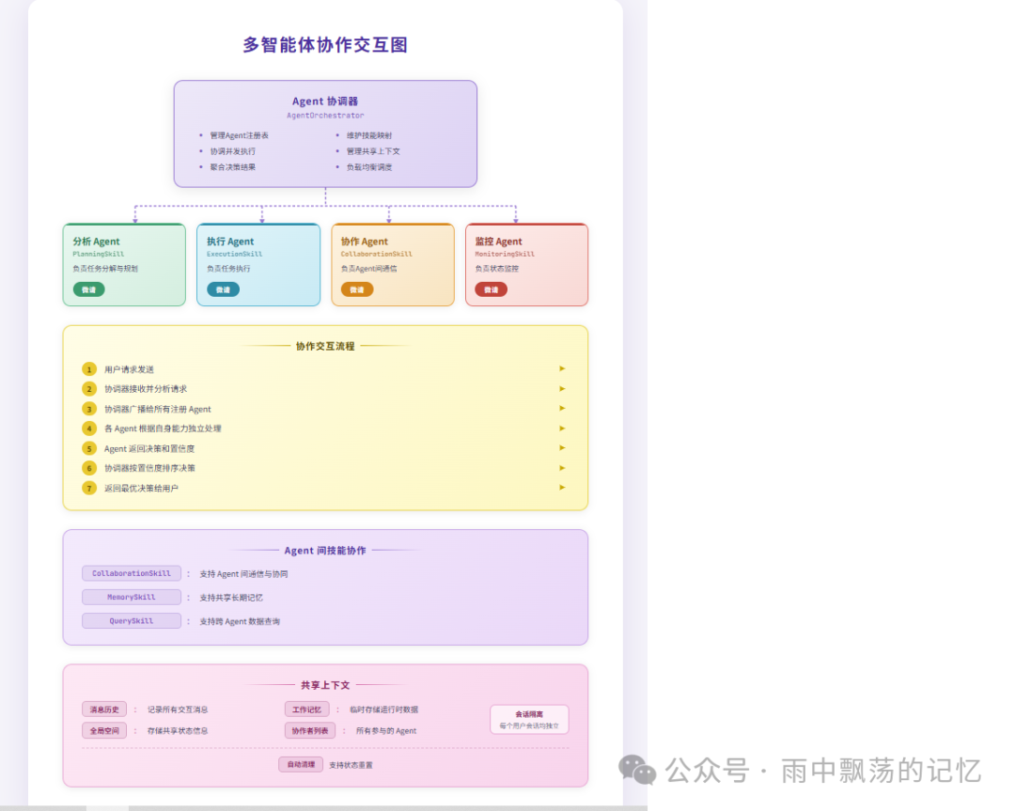Click the 微调 badge on 监控 Agent card
The image size is (1015, 811).
pos(491,289)
